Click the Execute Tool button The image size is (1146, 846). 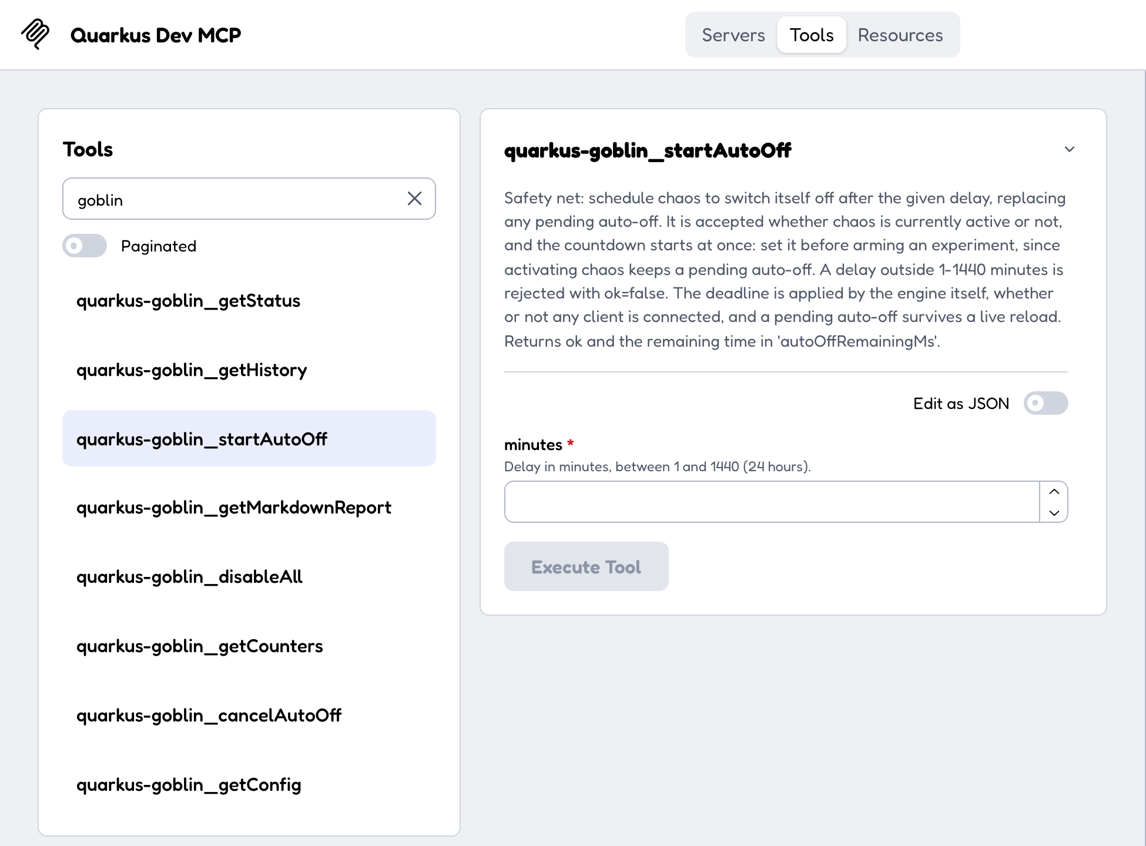586,566
